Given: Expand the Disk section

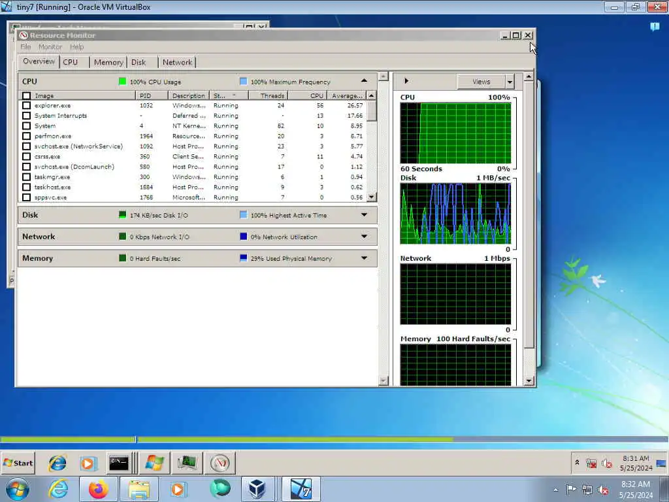Looking at the screenshot, I should tap(364, 214).
